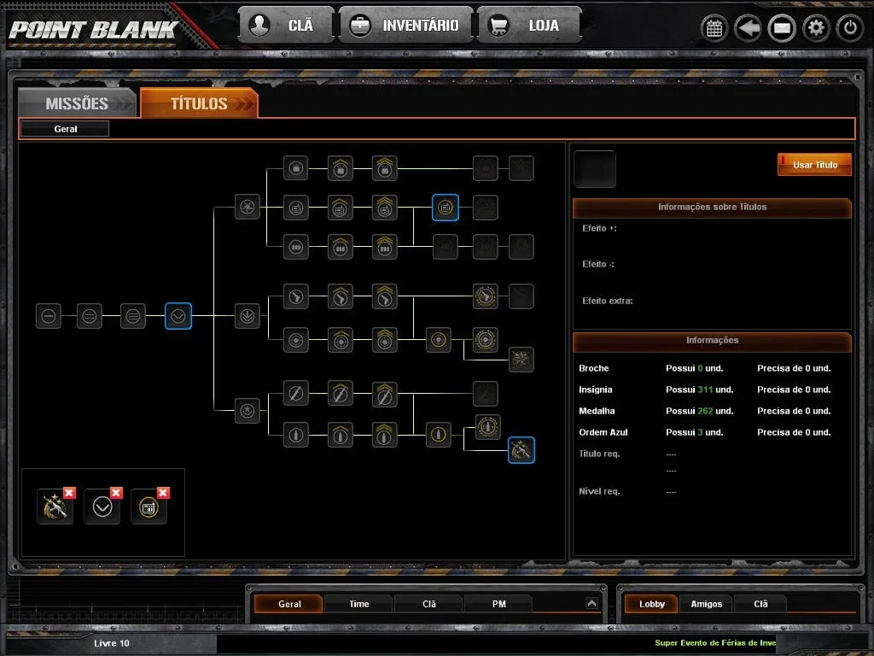Expand the chat panel with the up arrow

591,603
